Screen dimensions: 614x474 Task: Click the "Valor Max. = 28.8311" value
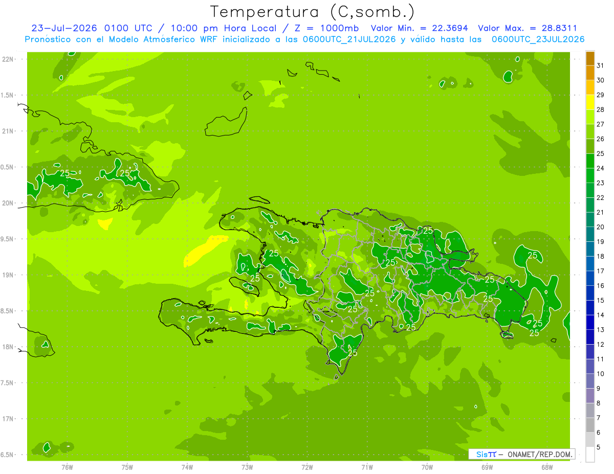click(528, 28)
